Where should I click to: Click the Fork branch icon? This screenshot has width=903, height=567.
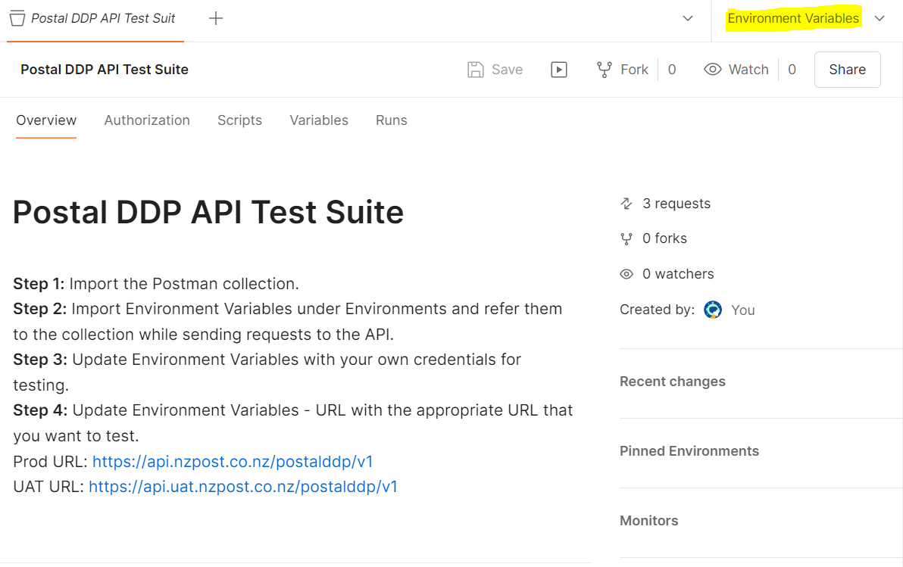point(604,70)
